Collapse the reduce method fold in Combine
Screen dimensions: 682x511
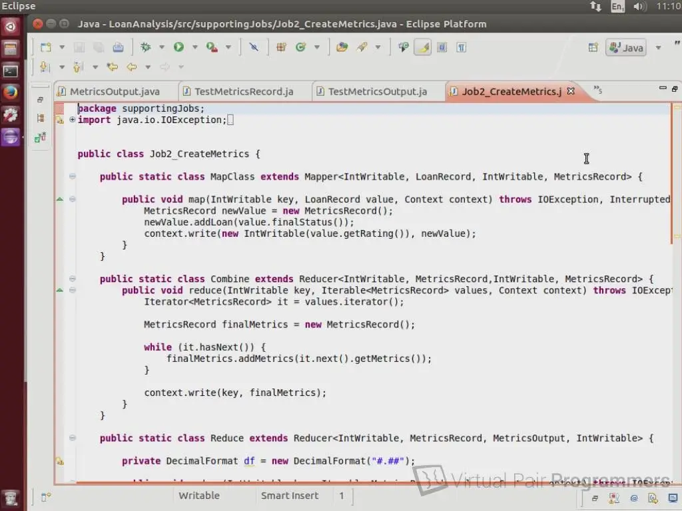72,290
